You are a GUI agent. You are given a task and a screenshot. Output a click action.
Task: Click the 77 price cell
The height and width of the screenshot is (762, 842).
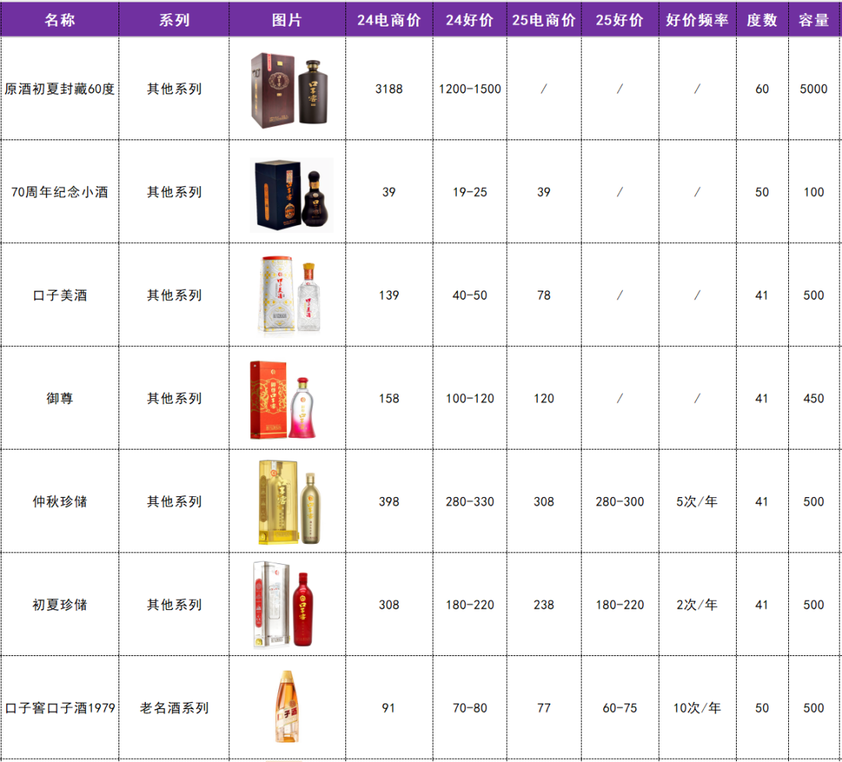pos(544,707)
